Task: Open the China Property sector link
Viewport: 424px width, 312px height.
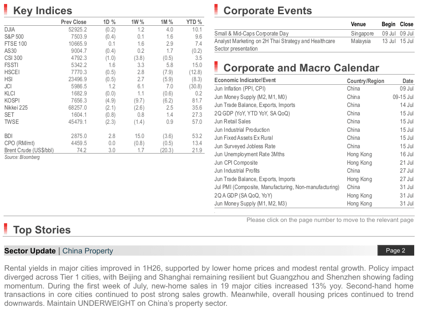Action: (x=88, y=251)
